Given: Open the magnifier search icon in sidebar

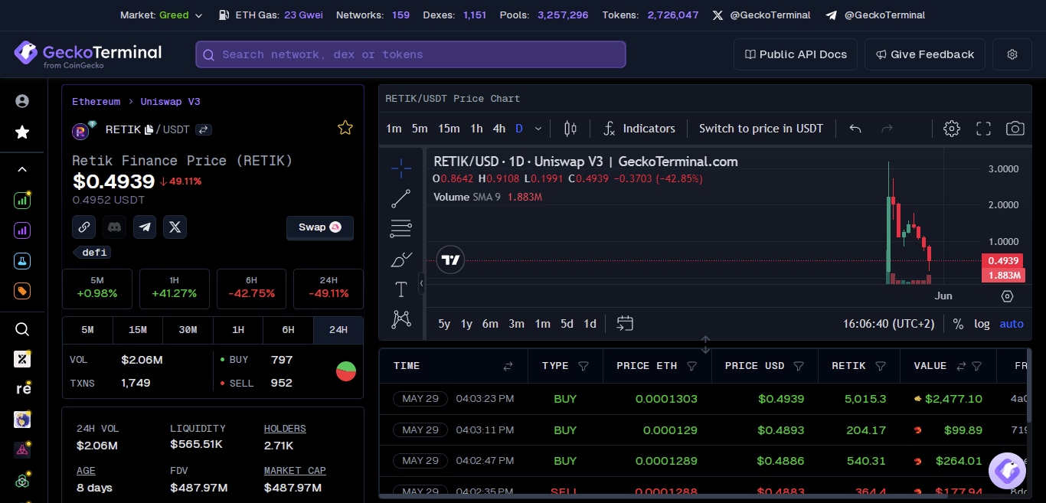Looking at the screenshot, I should [x=22, y=329].
